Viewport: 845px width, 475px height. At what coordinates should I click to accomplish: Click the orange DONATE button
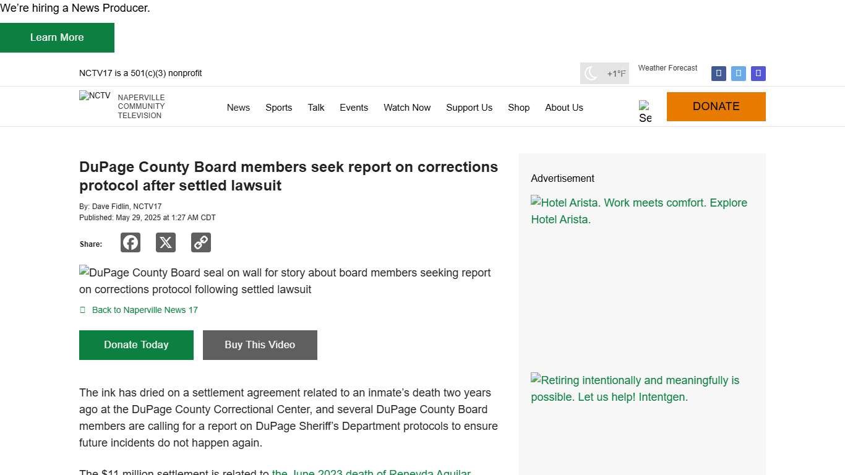click(716, 106)
